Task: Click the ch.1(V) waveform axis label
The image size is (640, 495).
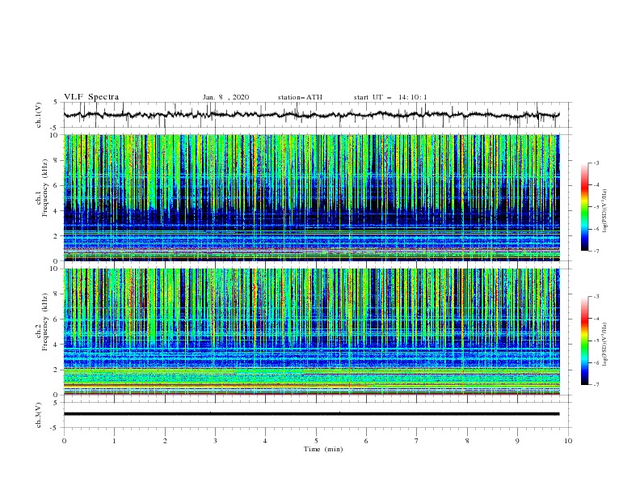Action: pyautogui.click(x=38, y=115)
